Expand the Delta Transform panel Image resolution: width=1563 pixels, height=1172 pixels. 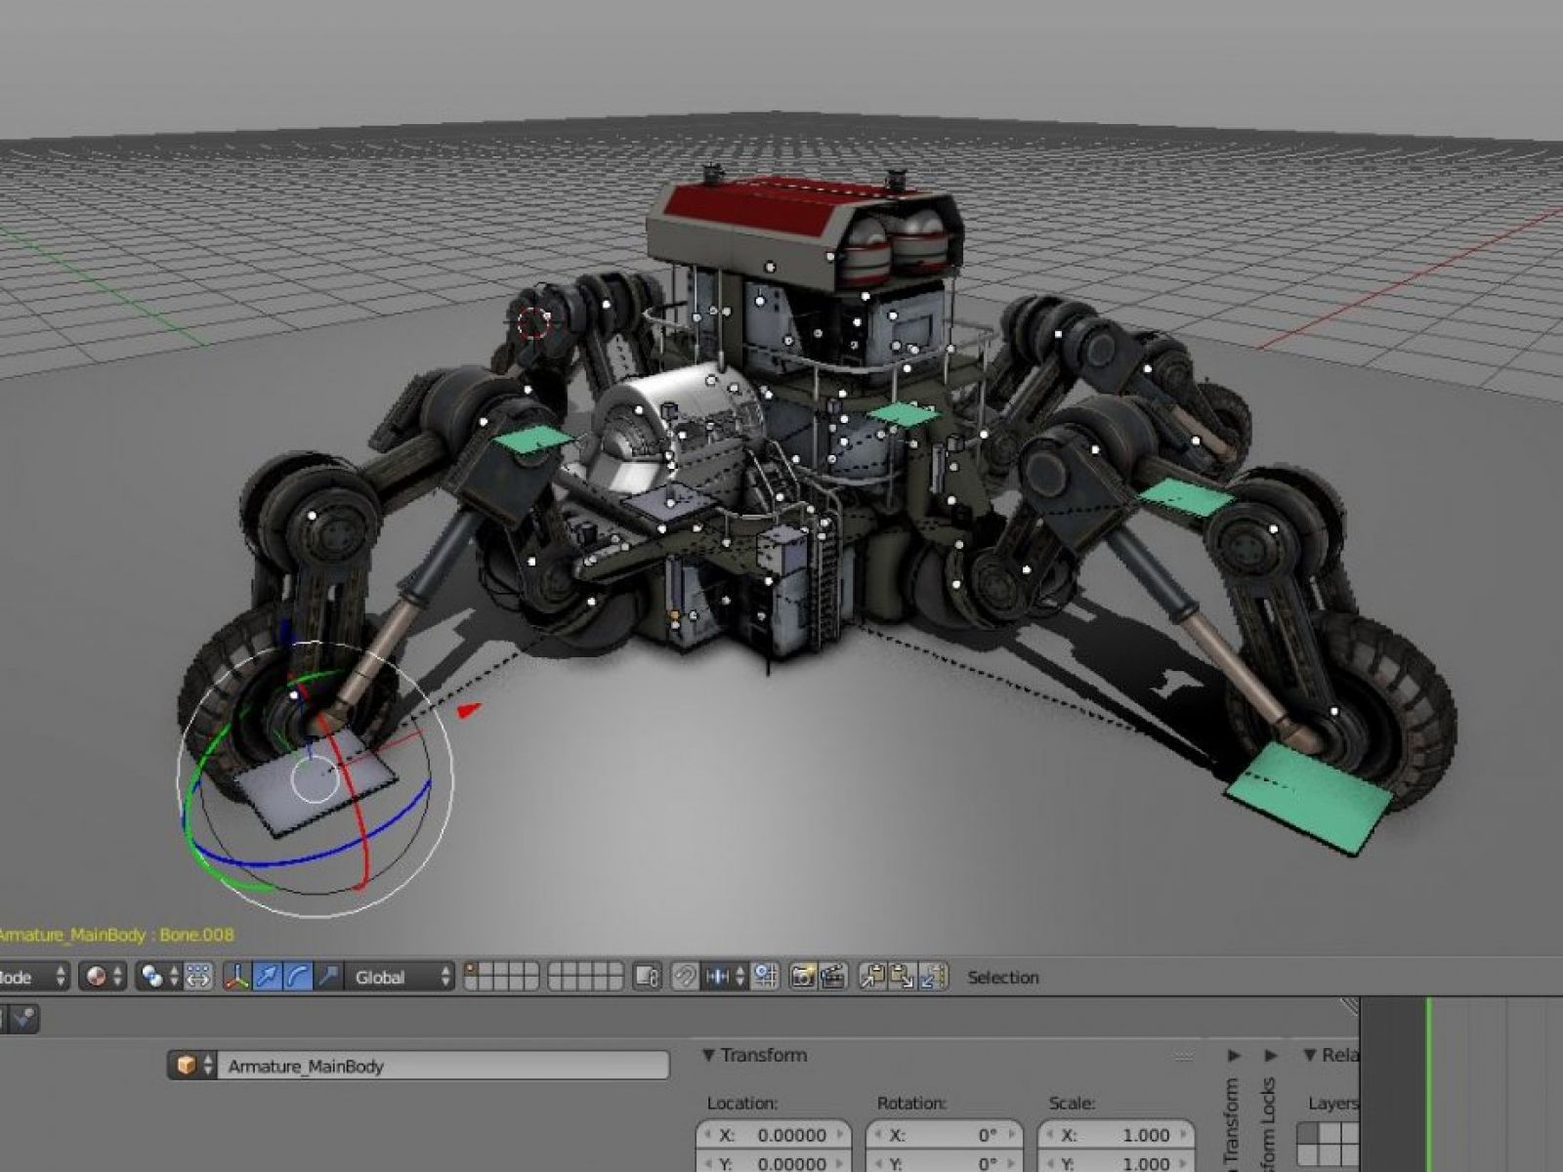pyautogui.click(x=1234, y=1056)
